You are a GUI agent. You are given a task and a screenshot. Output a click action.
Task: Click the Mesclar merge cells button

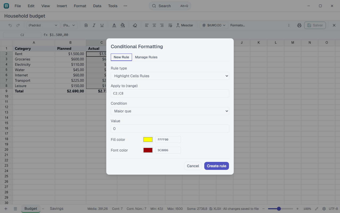coord(185,25)
